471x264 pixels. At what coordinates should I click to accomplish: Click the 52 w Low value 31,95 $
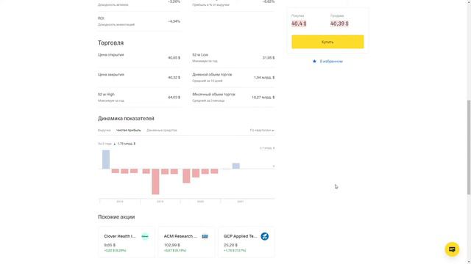pyautogui.click(x=269, y=58)
